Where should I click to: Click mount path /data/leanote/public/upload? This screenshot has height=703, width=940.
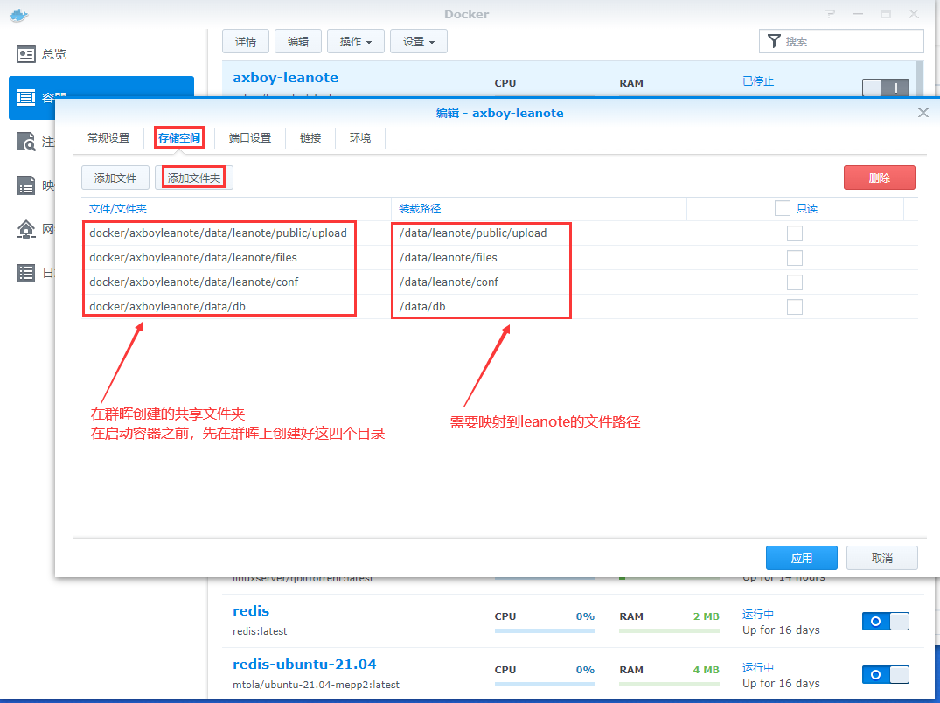pos(473,233)
